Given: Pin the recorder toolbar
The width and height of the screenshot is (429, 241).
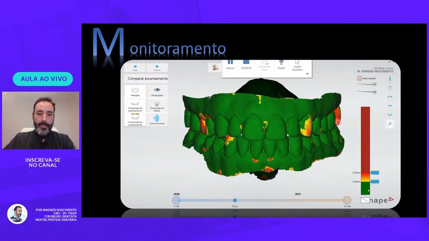Looking at the screenshot, I should [307, 74].
